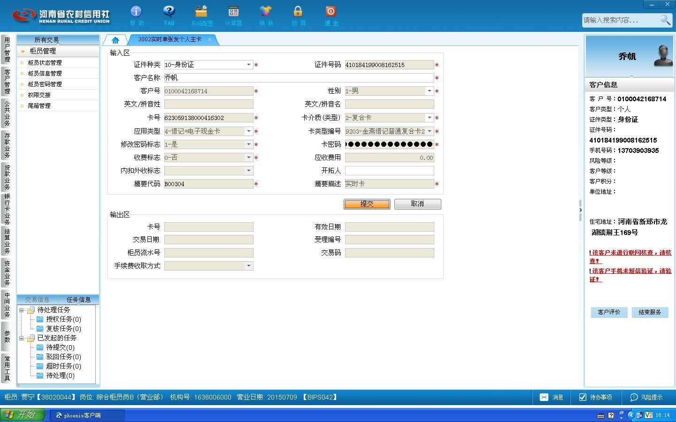Click the 开拓人 input field

(390, 171)
